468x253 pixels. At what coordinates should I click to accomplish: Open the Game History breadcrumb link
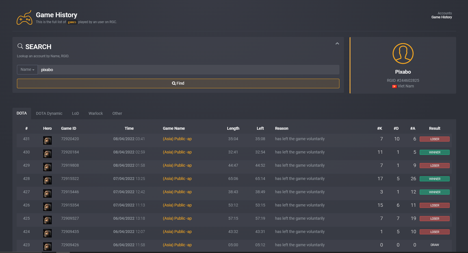click(441, 17)
